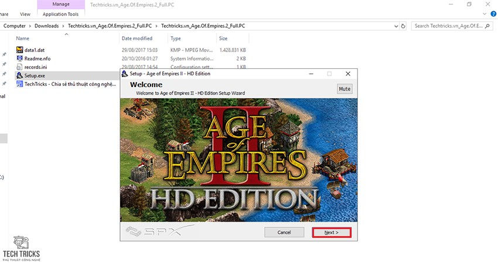The height and width of the screenshot is (263, 498).
Task: Select the Readme.nfo file icon
Action: tap(19, 58)
